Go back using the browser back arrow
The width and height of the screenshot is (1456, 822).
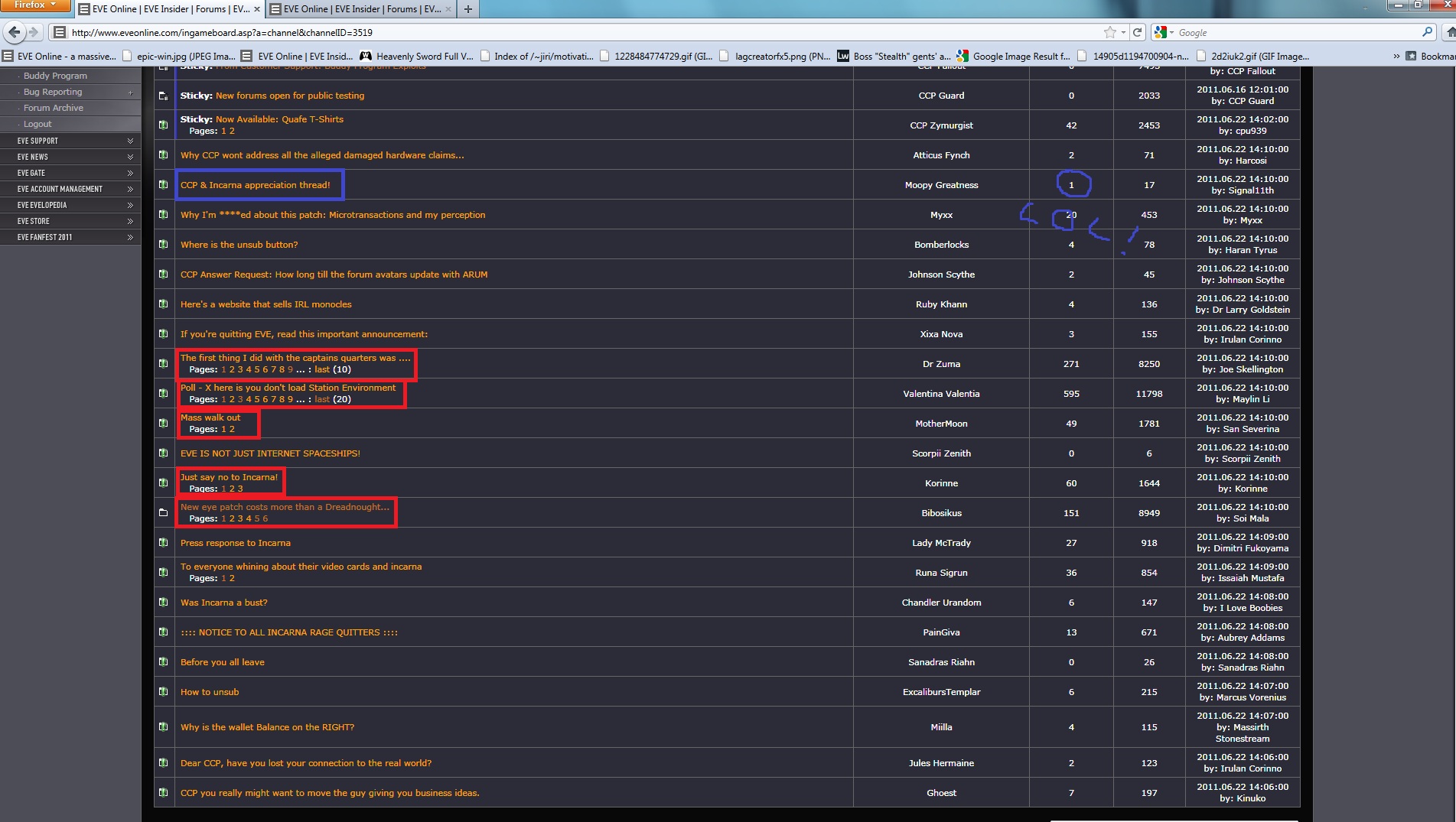coord(14,32)
